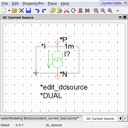
Task: Click the Duplicate icon
Action: (52, 10)
